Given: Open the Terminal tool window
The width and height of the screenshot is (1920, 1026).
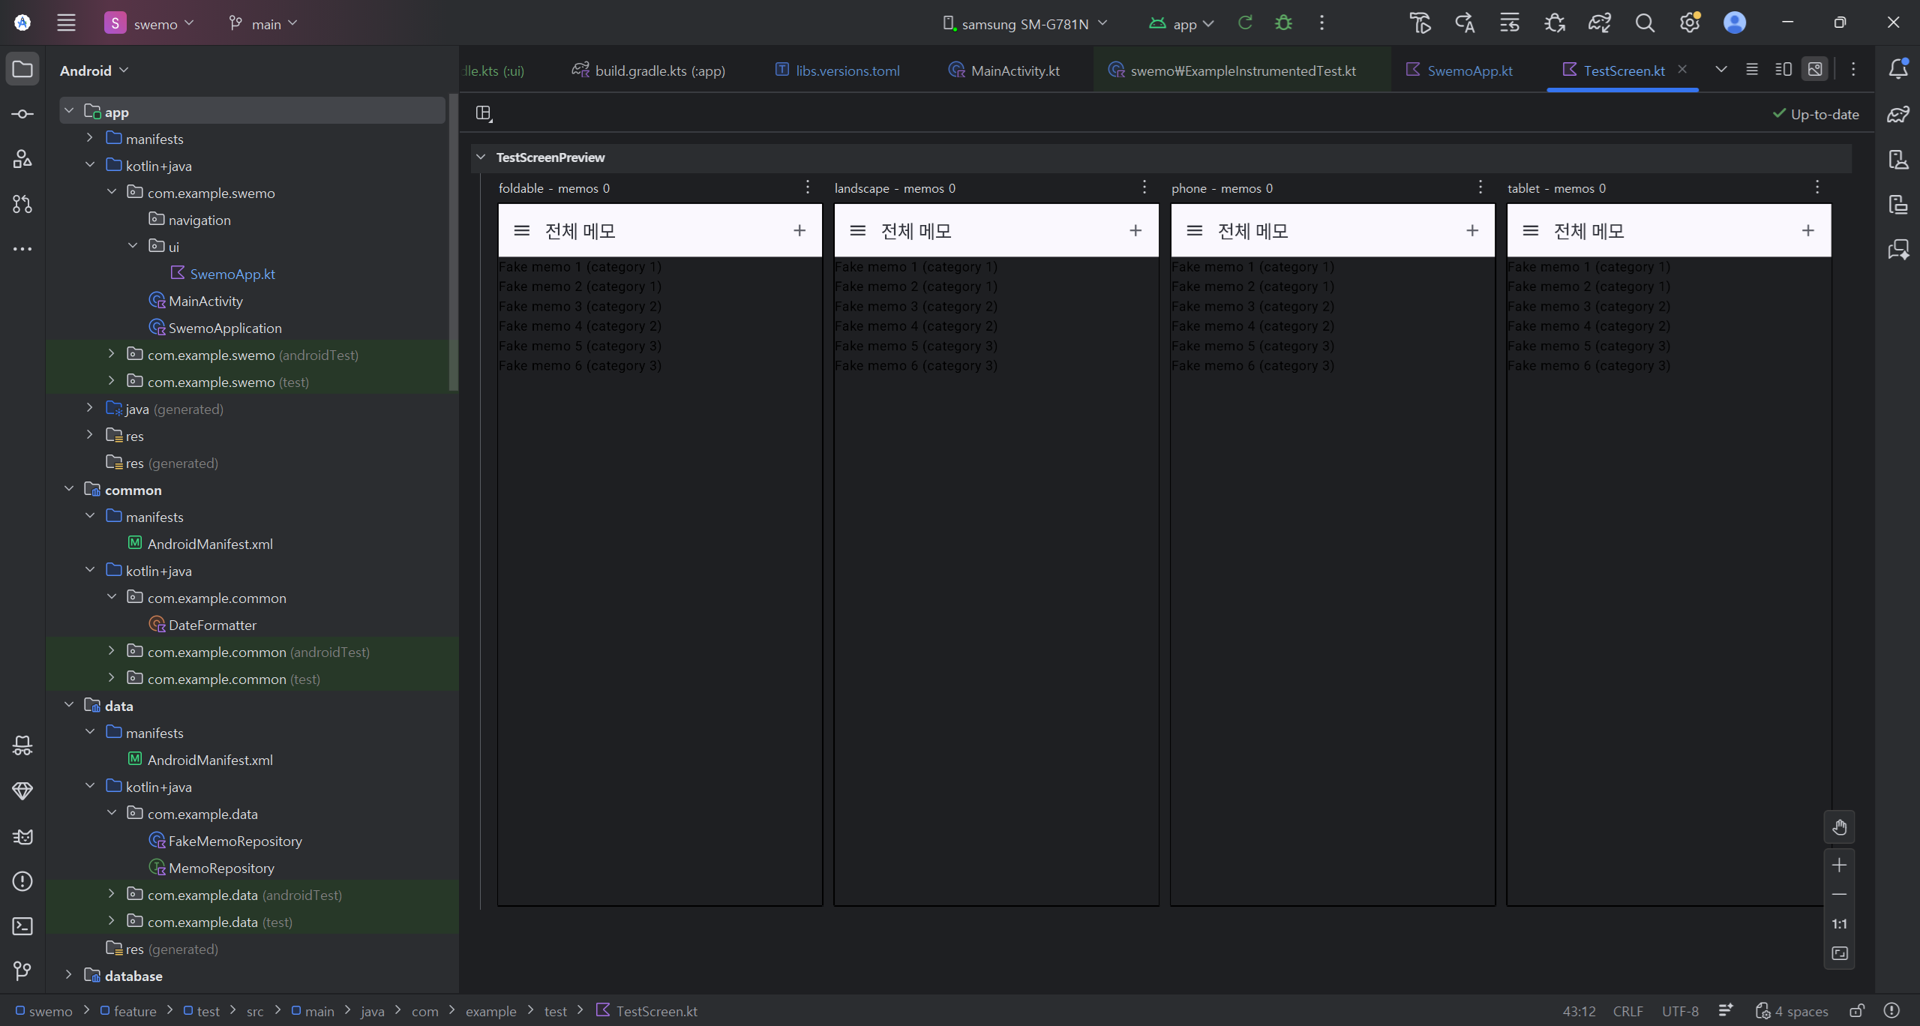Looking at the screenshot, I should click(x=22, y=926).
